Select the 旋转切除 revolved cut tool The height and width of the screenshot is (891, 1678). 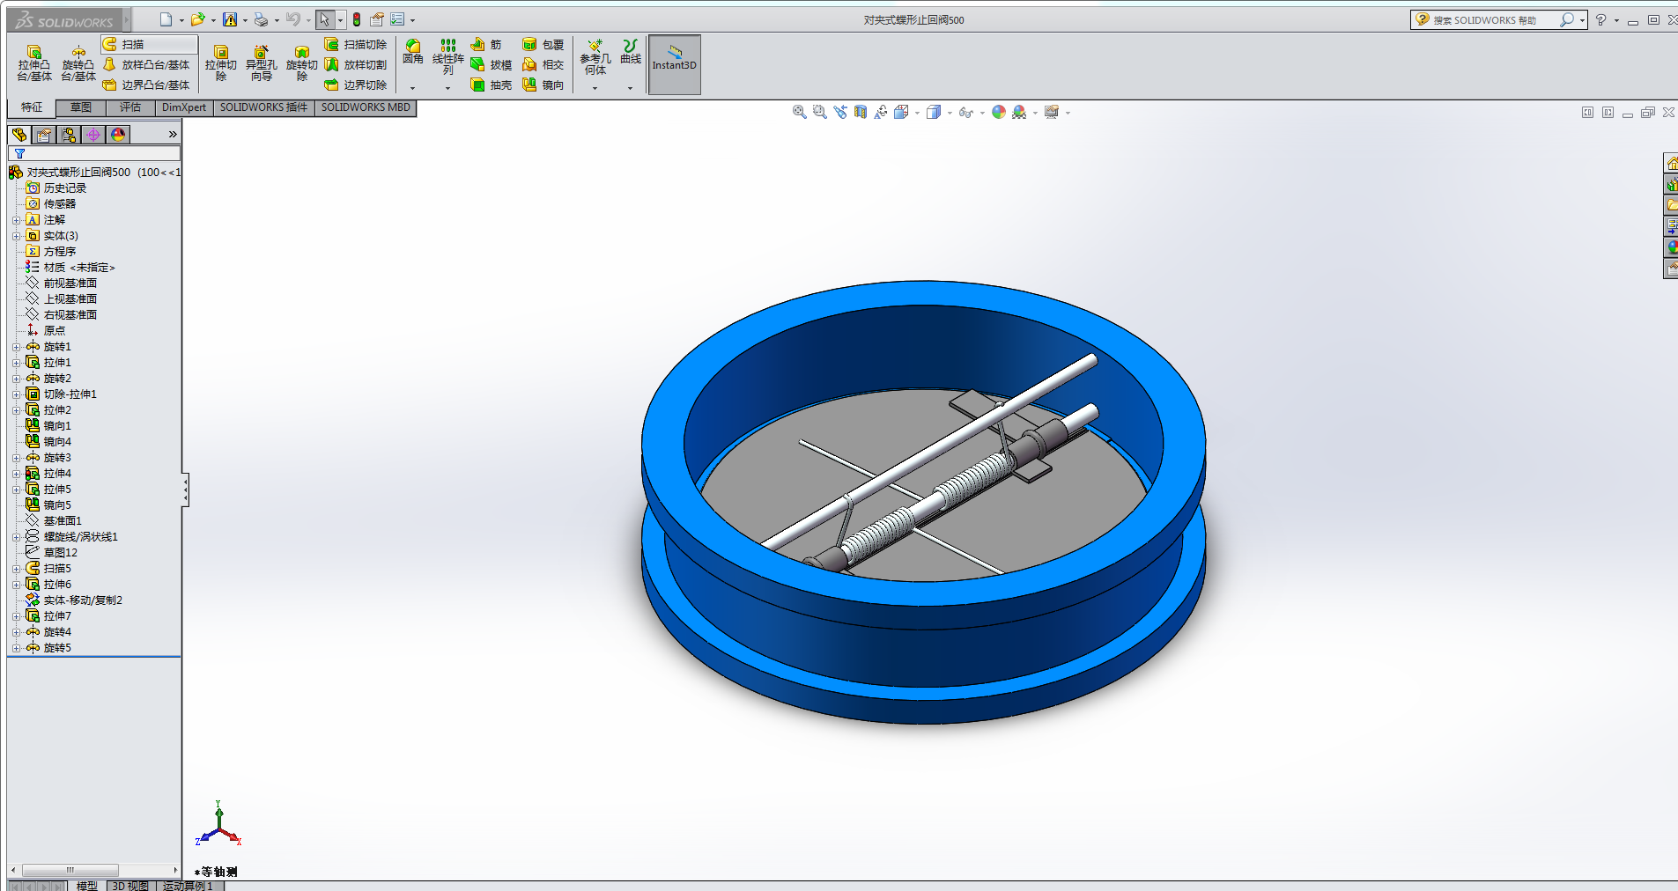tap(301, 63)
